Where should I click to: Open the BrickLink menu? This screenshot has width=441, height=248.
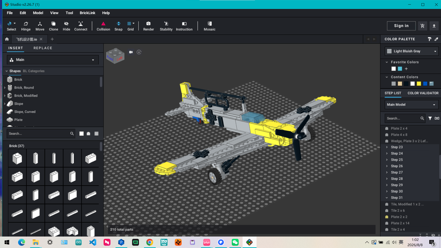click(x=87, y=13)
